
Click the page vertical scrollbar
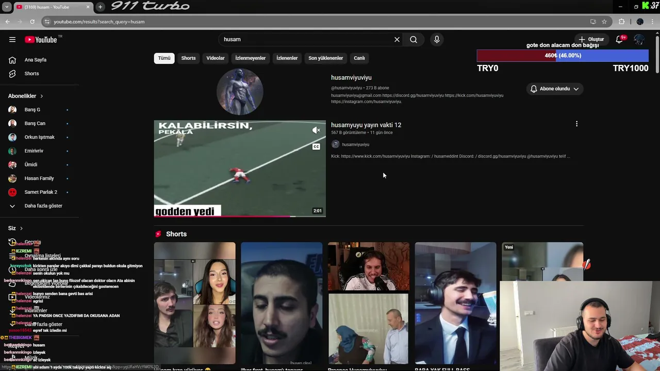[x=657, y=54]
